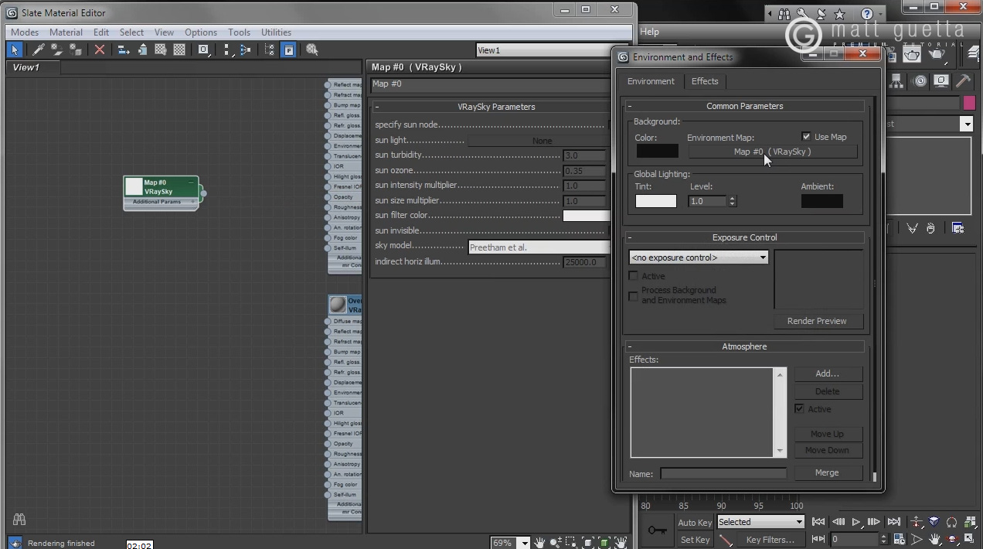The width and height of the screenshot is (983, 549).
Task: Toggle Auto Key animation mode
Action: pyautogui.click(x=695, y=523)
